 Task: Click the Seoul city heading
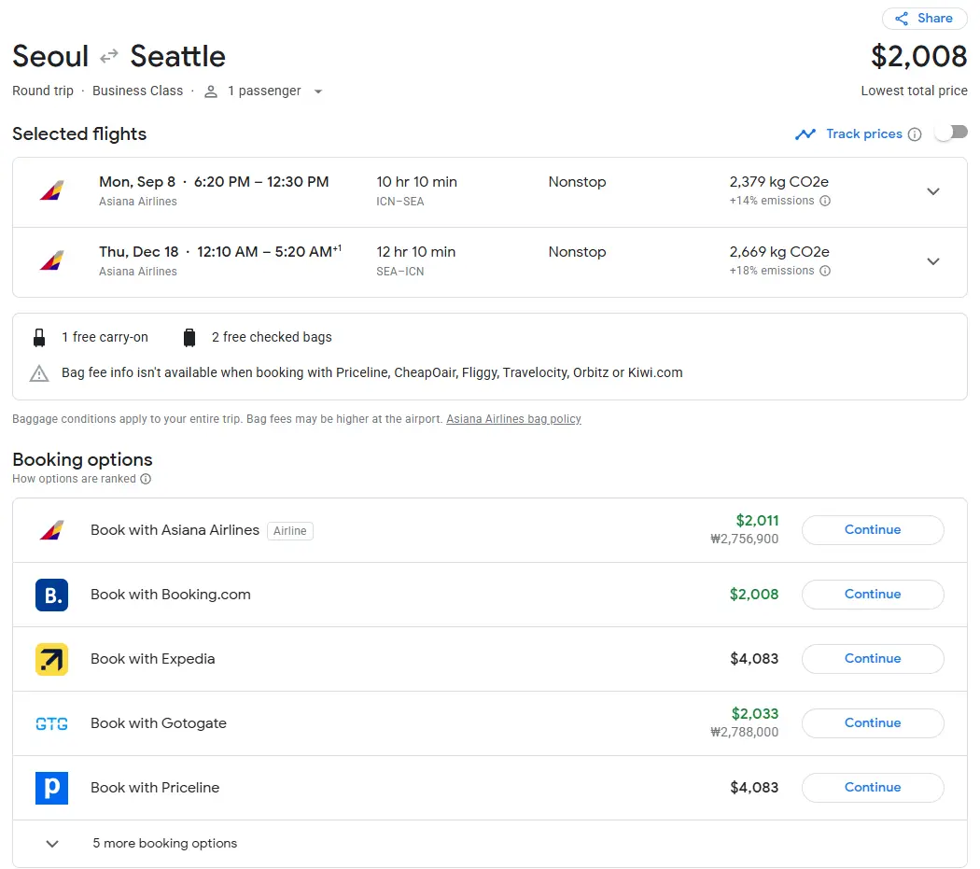coord(50,56)
